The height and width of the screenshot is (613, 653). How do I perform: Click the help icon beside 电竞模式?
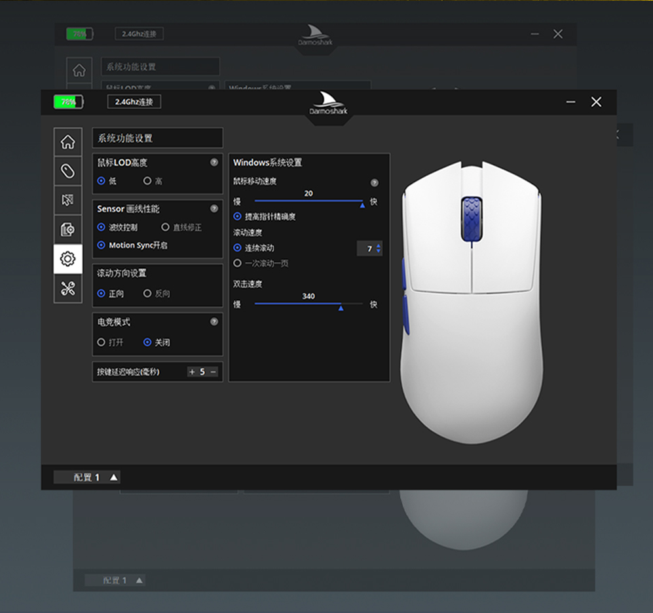pyautogui.click(x=214, y=322)
